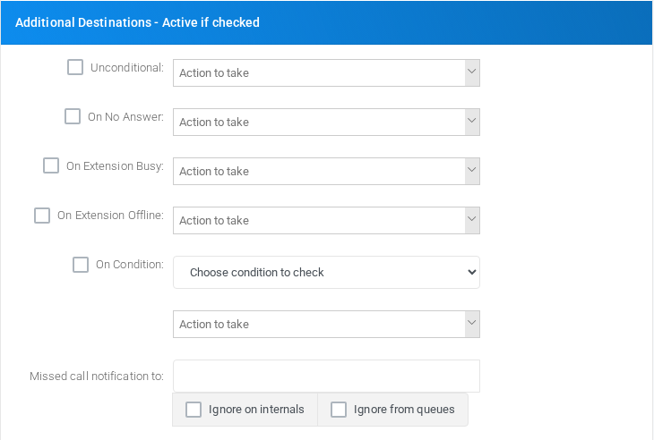Click the Unconditional label text
This screenshot has height=440, width=654.
127,67
